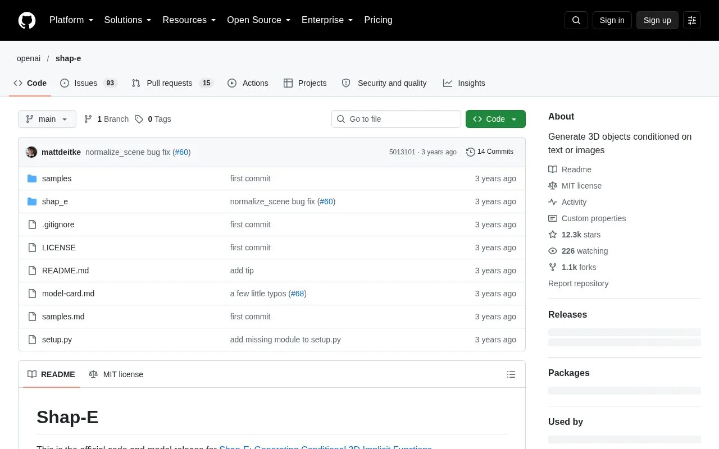Screen dimensions: 719x449
Task: Switch to the Pull requests tab
Action: click(x=172, y=83)
